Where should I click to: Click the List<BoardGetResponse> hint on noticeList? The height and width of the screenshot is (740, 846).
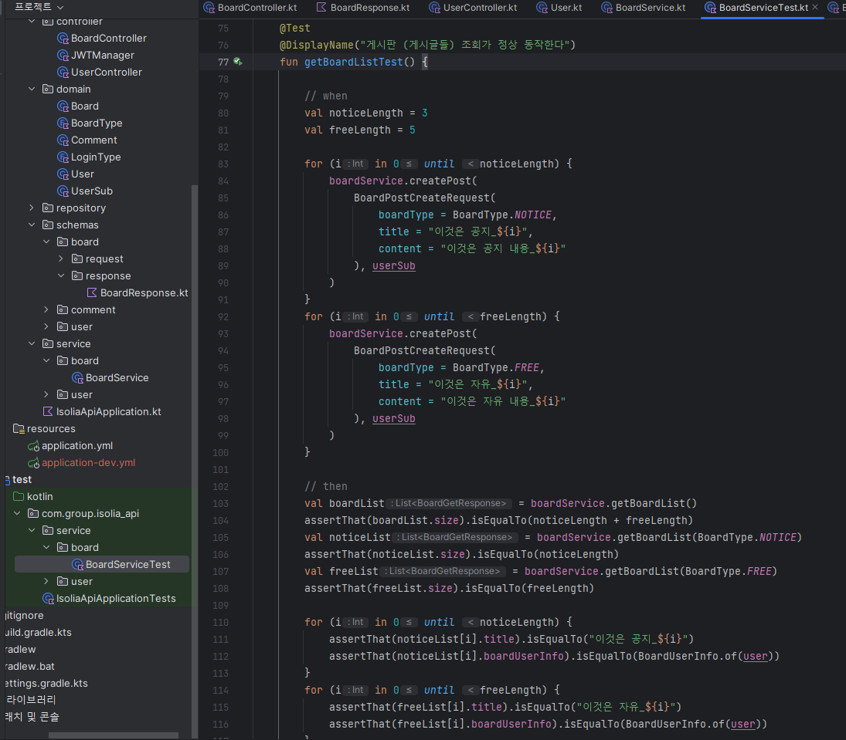456,537
